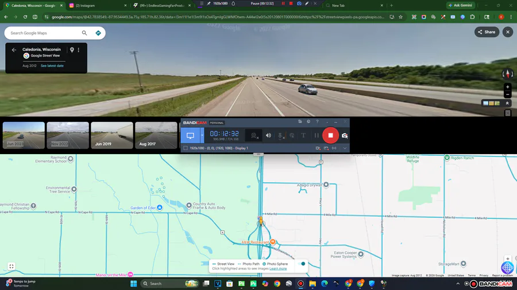Image resolution: width=517 pixels, height=290 pixels.
Task: Expand the Bandicam bottom bar chevron
Action: (345, 148)
